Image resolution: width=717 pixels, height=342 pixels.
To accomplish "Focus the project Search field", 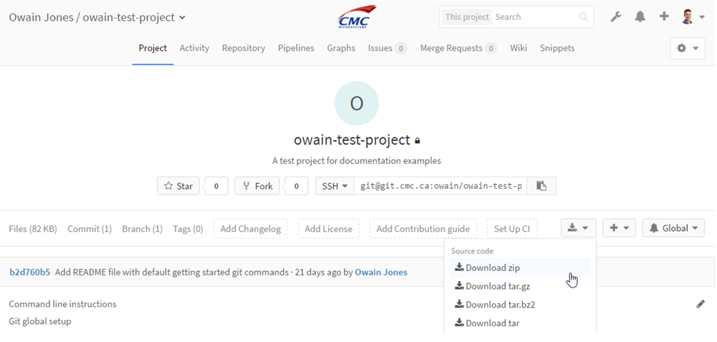I will 535,17.
